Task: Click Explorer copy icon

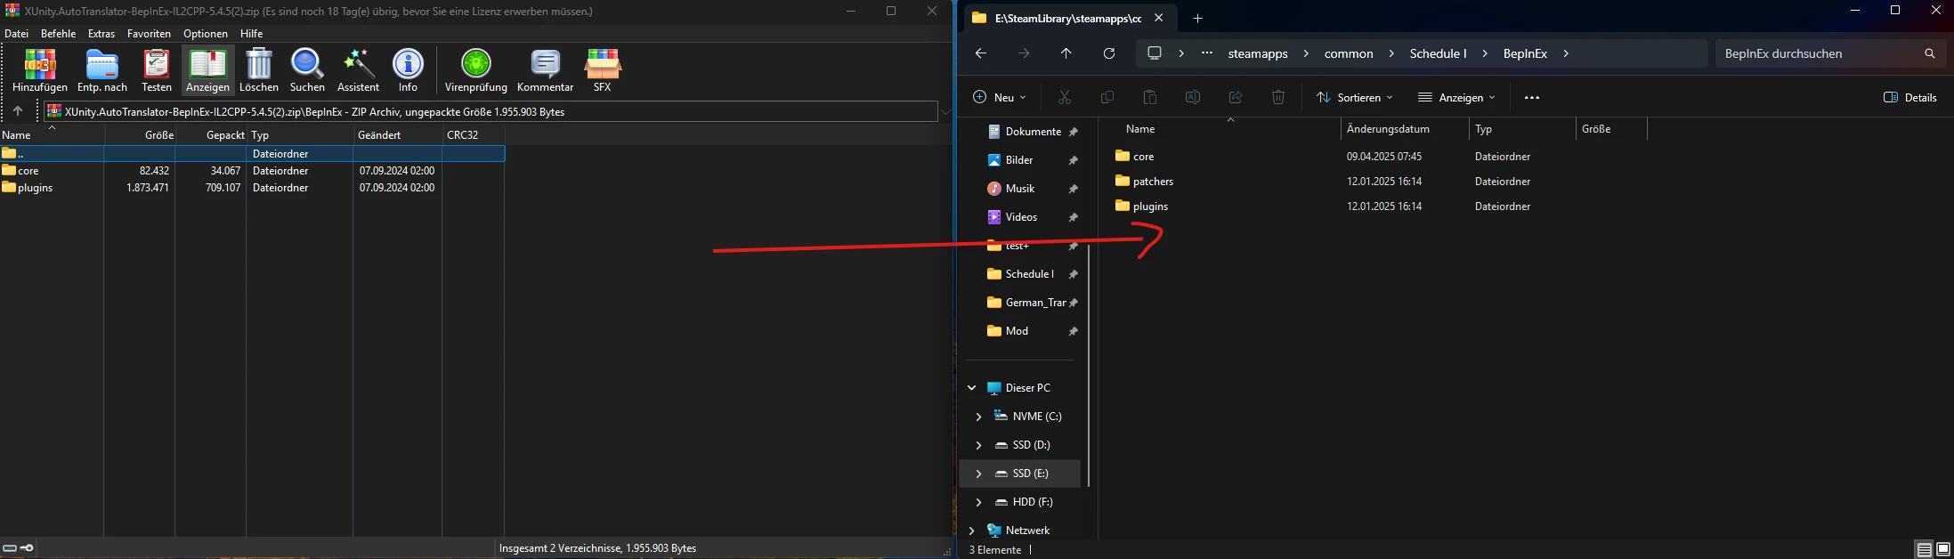Action: pyautogui.click(x=1107, y=97)
